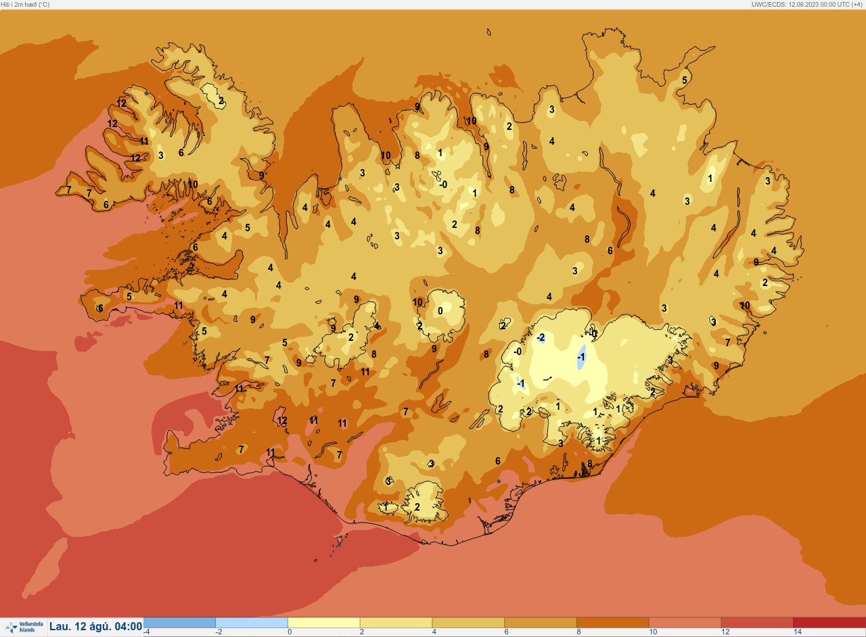The width and height of the screenshot is (866, 637).
Task: Click the Veðurstofa Íslands logo
Action: pyautogui.click(x=24, y=627)
